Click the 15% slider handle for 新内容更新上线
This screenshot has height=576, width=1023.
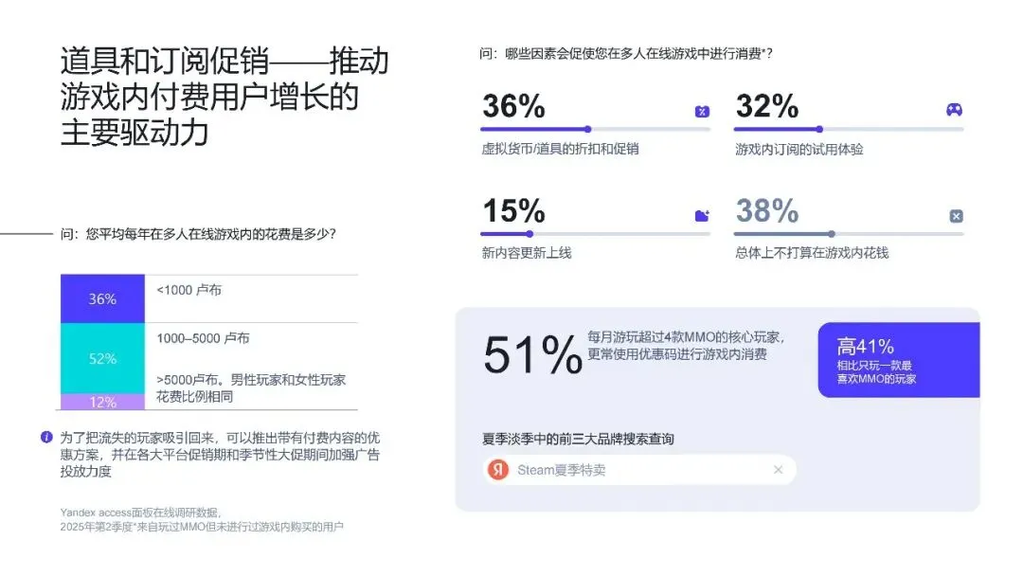[x=529, y=234]
